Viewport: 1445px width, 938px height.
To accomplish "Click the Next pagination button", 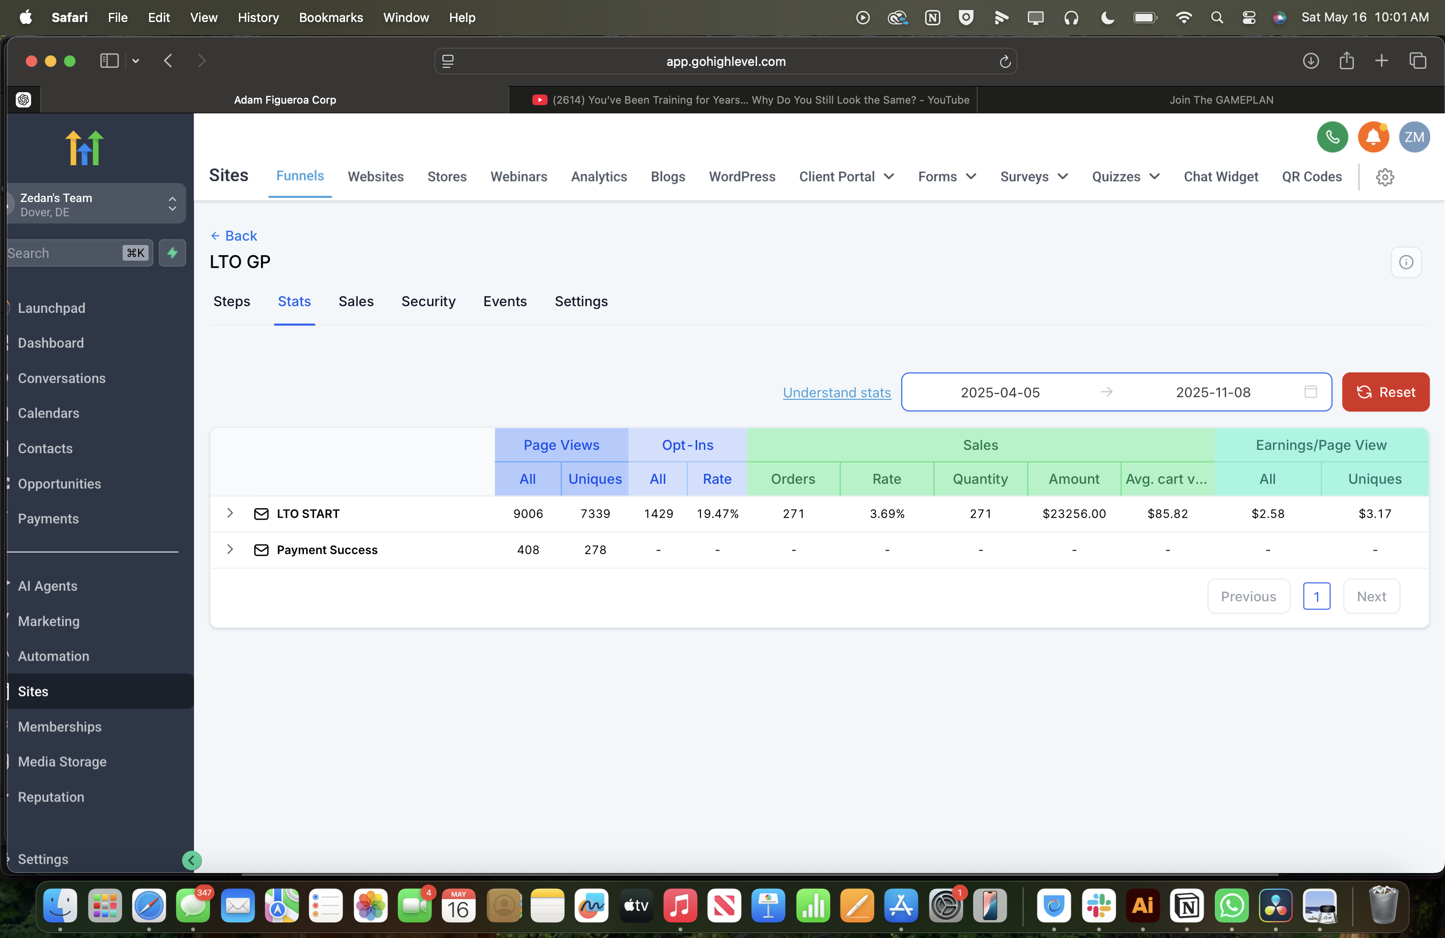I will 1371,597.
